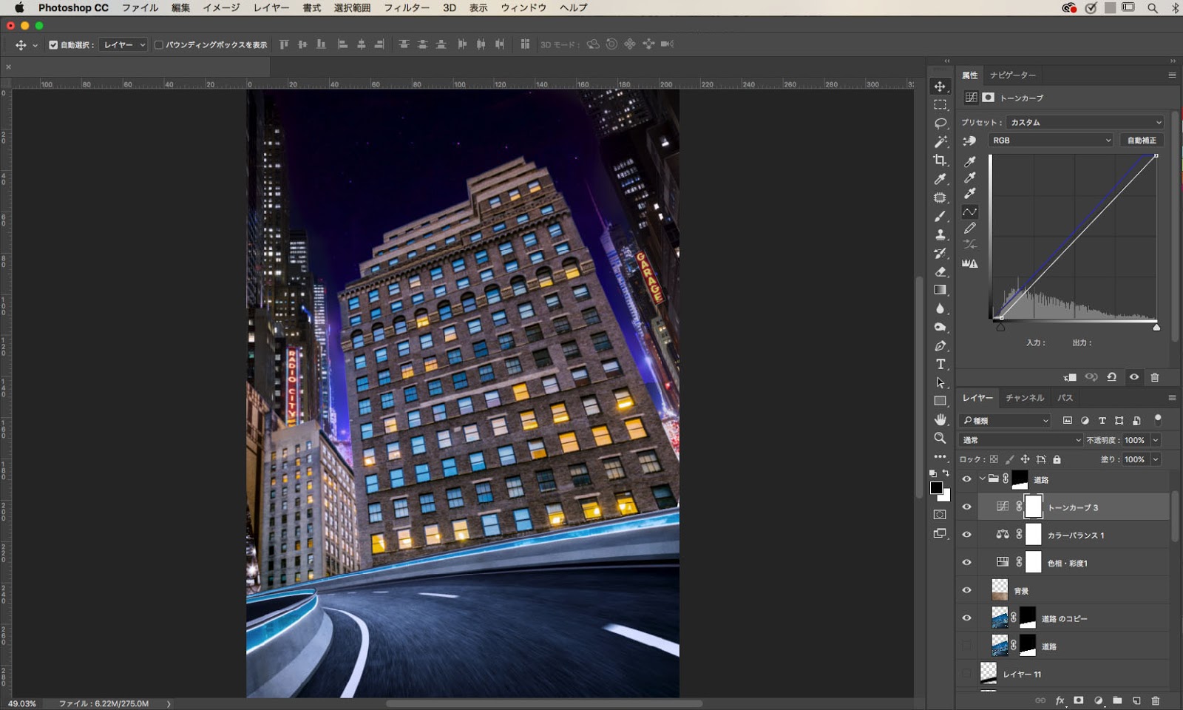The width and height of the screenshot is (1183, 710).
Task: Click the 自動補正 button
Action: (x=1142, y=141)
